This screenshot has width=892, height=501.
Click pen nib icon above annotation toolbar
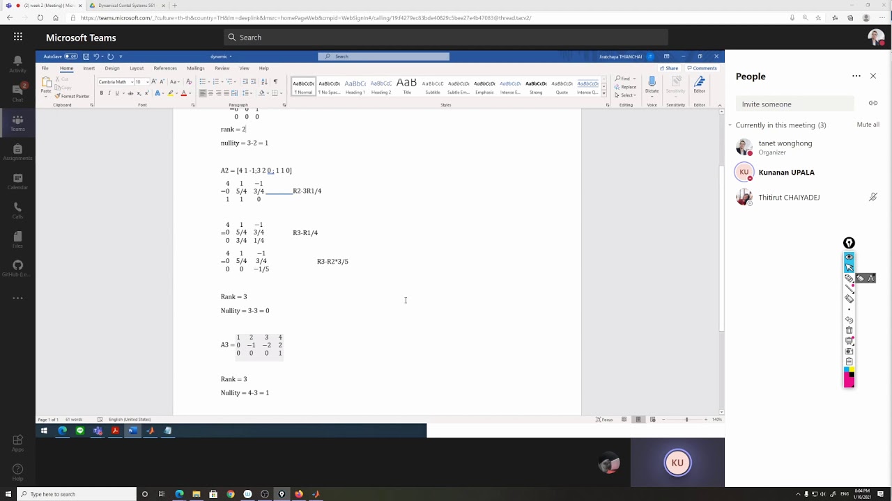[x=849, y=243]
